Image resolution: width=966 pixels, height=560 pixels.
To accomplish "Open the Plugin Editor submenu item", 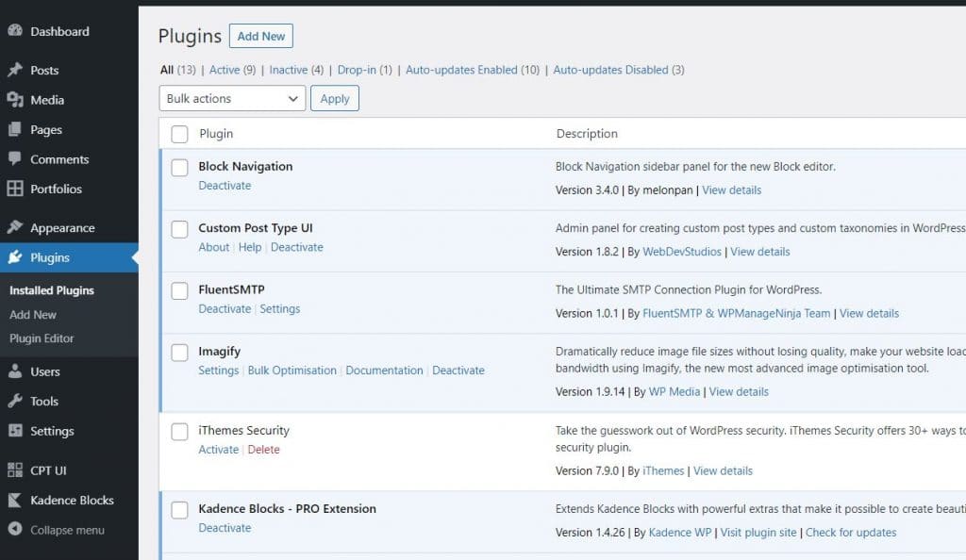I will [42, 338].
